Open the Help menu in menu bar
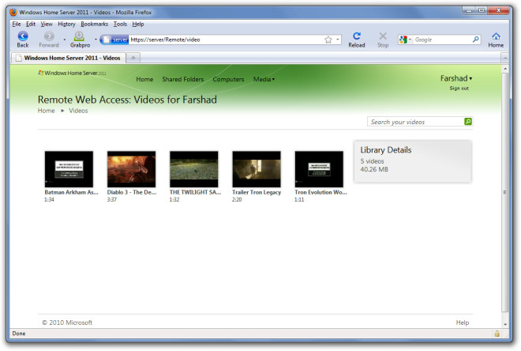 [138, 24]
